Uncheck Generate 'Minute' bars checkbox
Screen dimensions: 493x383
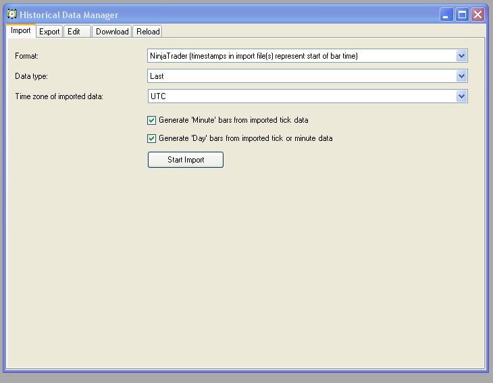[151, 120]
